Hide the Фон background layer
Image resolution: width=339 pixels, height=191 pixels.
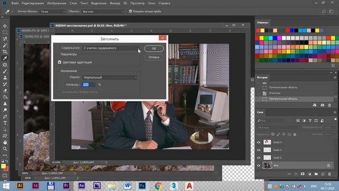pos(259,166)
